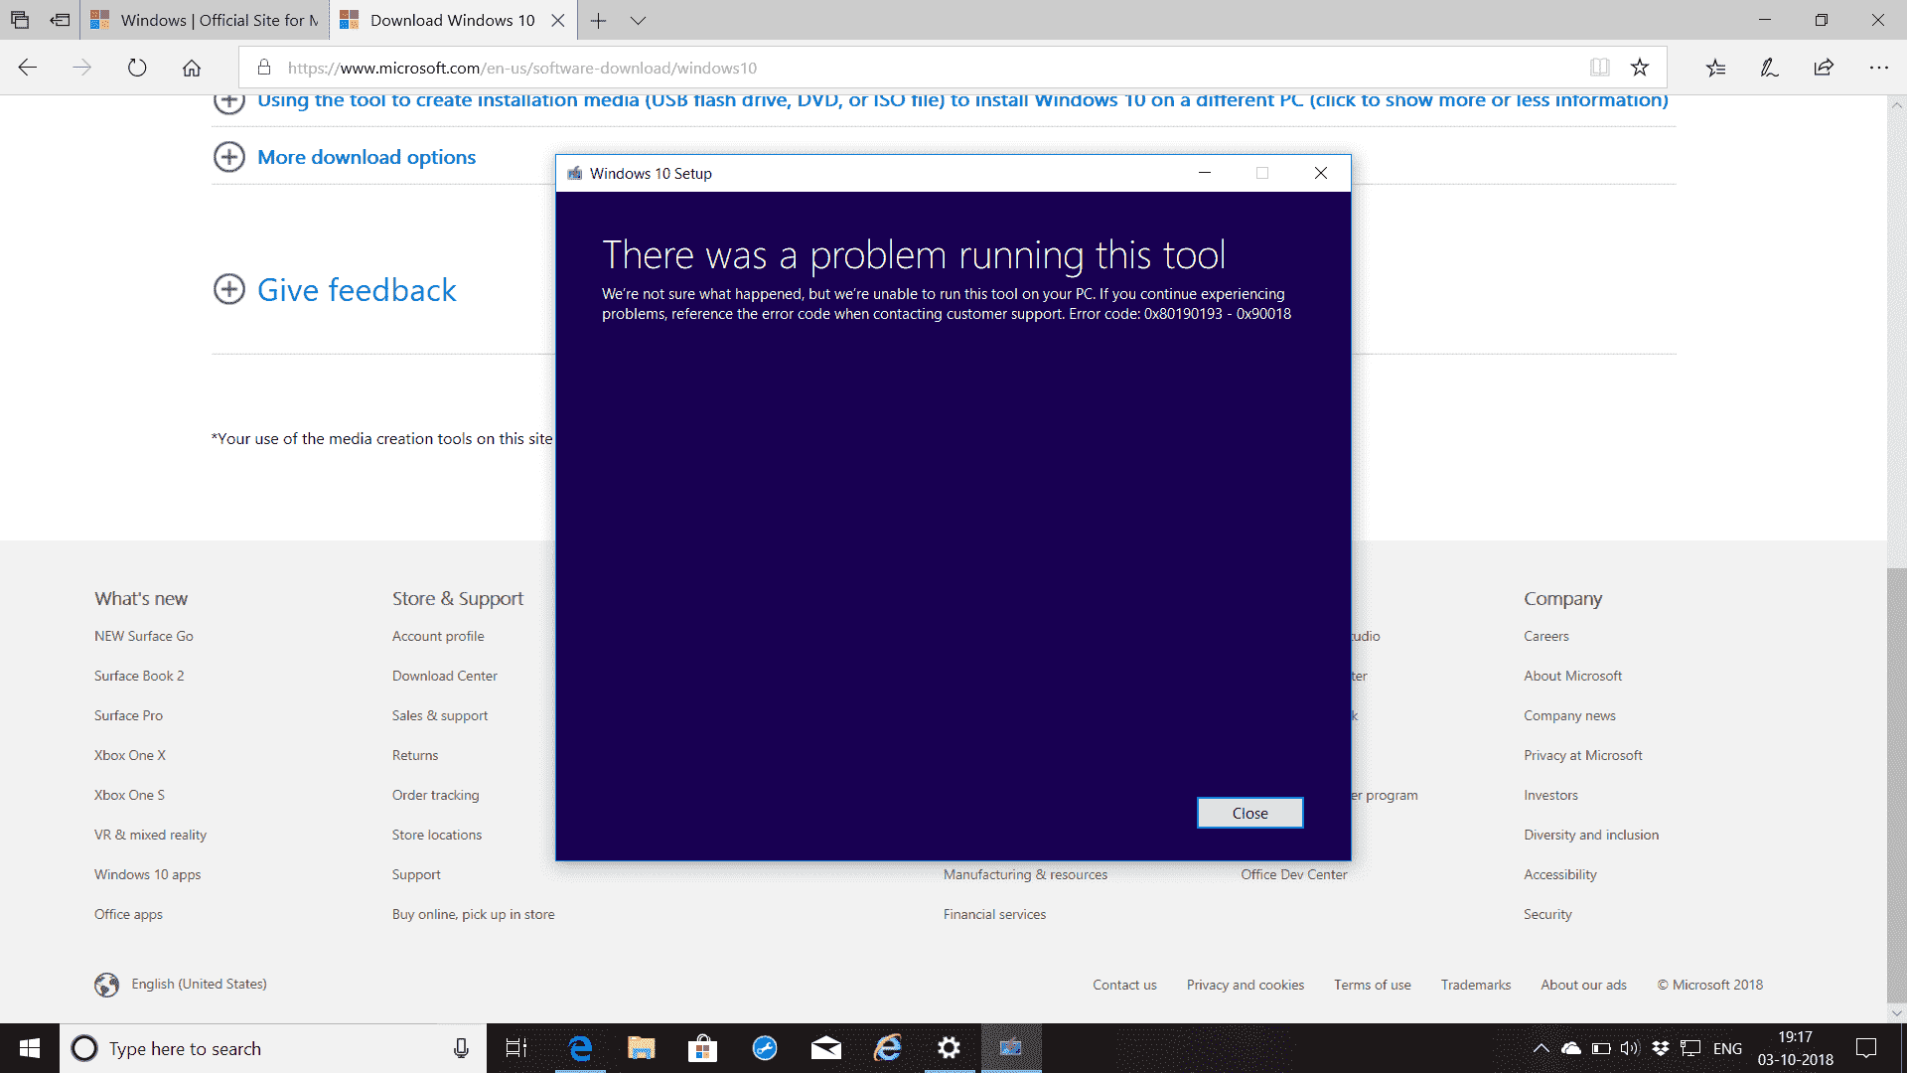Click the Terms of use link
Image resolution: width=1907 pixels, height=1073 pixels.
click(1373, 985)
